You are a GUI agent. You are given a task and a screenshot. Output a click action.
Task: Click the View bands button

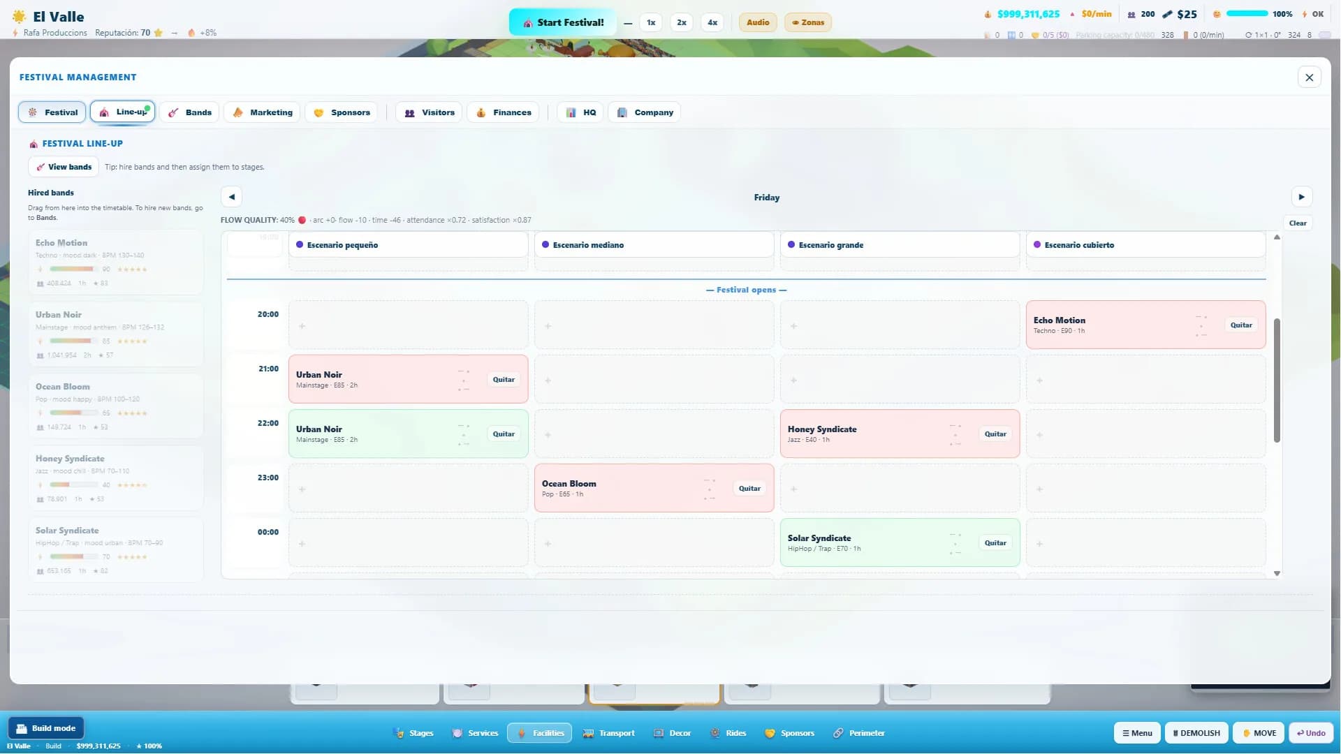(64, 167)
